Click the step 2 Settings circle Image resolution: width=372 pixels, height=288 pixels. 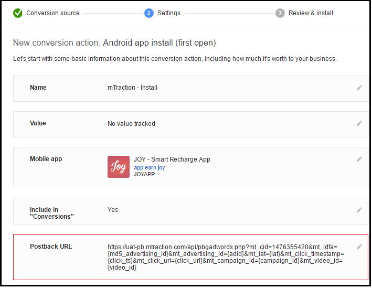[x=149, y=13]
